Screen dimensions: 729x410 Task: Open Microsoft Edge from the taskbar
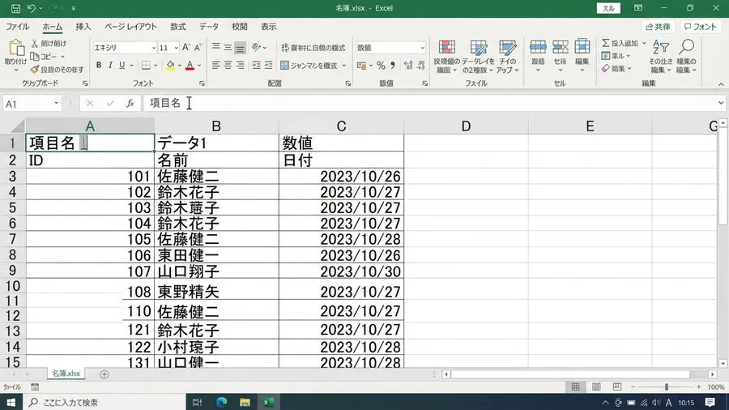tap(221, 402)
